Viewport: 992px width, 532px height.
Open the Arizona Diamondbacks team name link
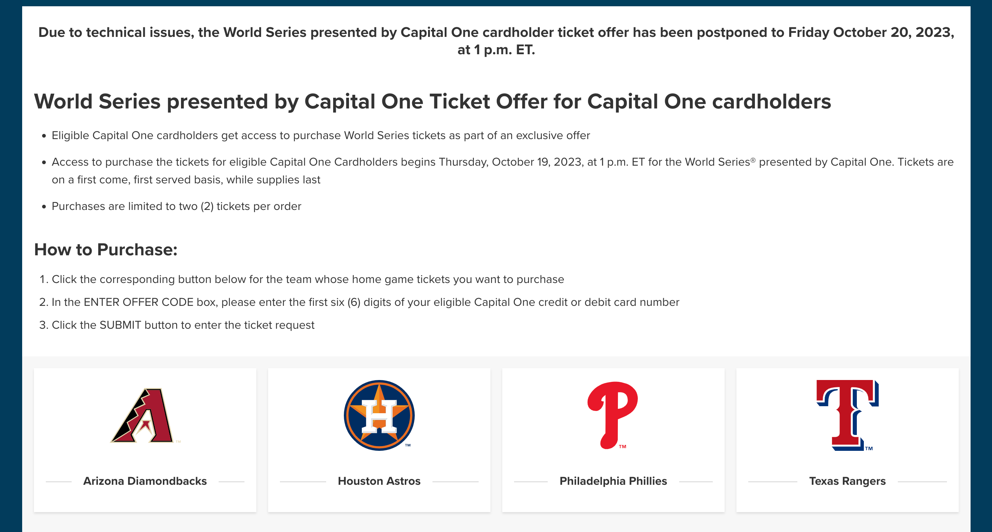point(145,481)
